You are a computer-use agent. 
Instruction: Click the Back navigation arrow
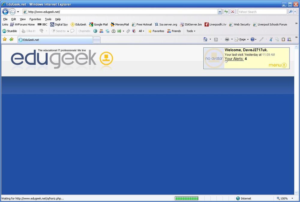click(5, 12)
